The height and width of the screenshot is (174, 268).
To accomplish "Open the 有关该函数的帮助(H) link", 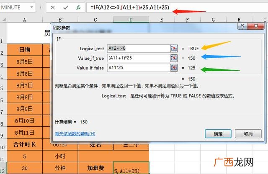I will tap(75, 134).
